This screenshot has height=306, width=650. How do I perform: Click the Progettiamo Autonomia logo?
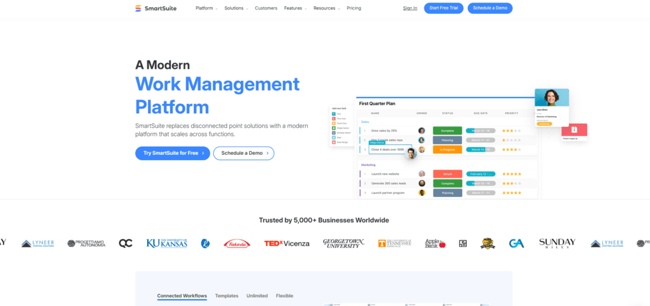coord(86,244)
